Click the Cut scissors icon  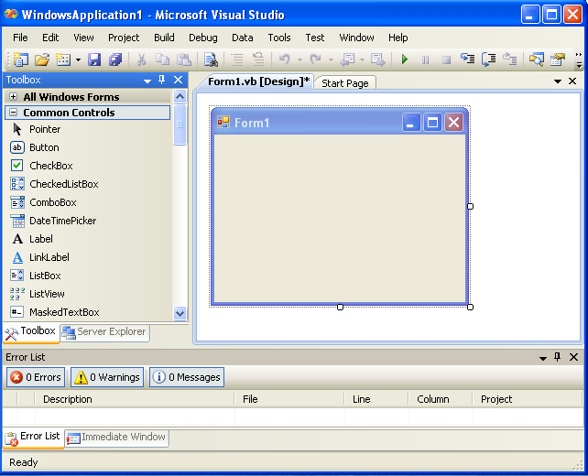click(141, 59)
